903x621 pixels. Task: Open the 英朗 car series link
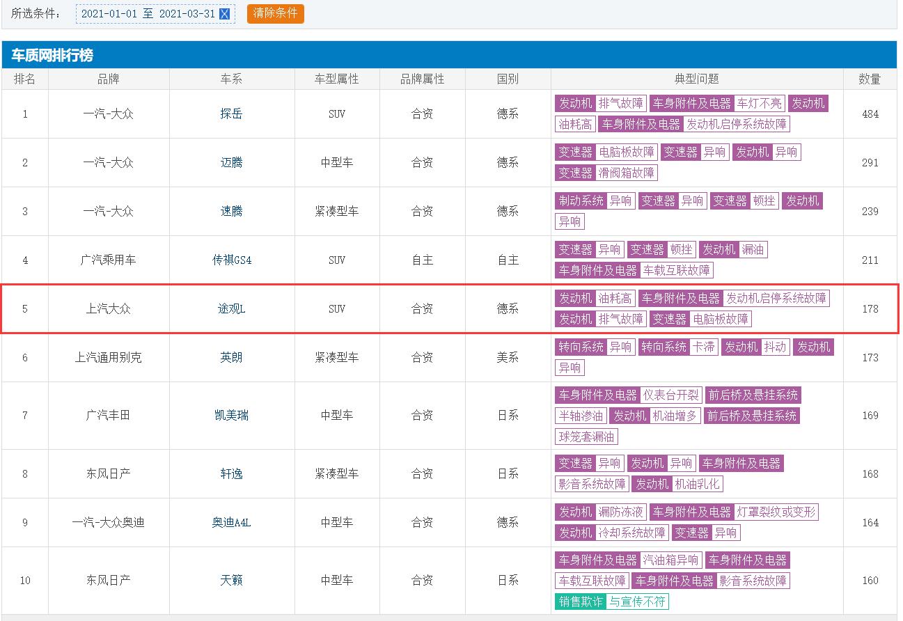[231, 358]
